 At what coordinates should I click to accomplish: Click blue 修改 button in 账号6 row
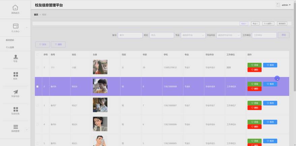pos(270,122)
